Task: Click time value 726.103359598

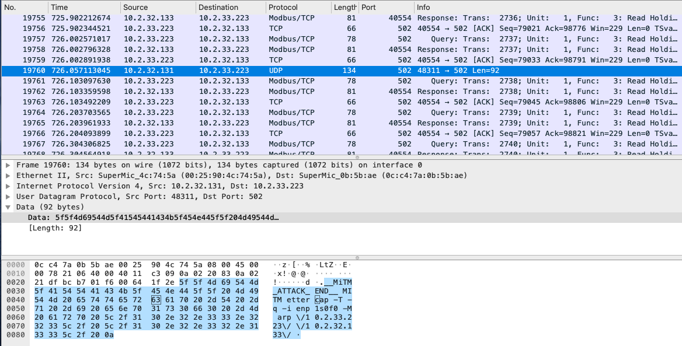Action: [x=81, y=92]
